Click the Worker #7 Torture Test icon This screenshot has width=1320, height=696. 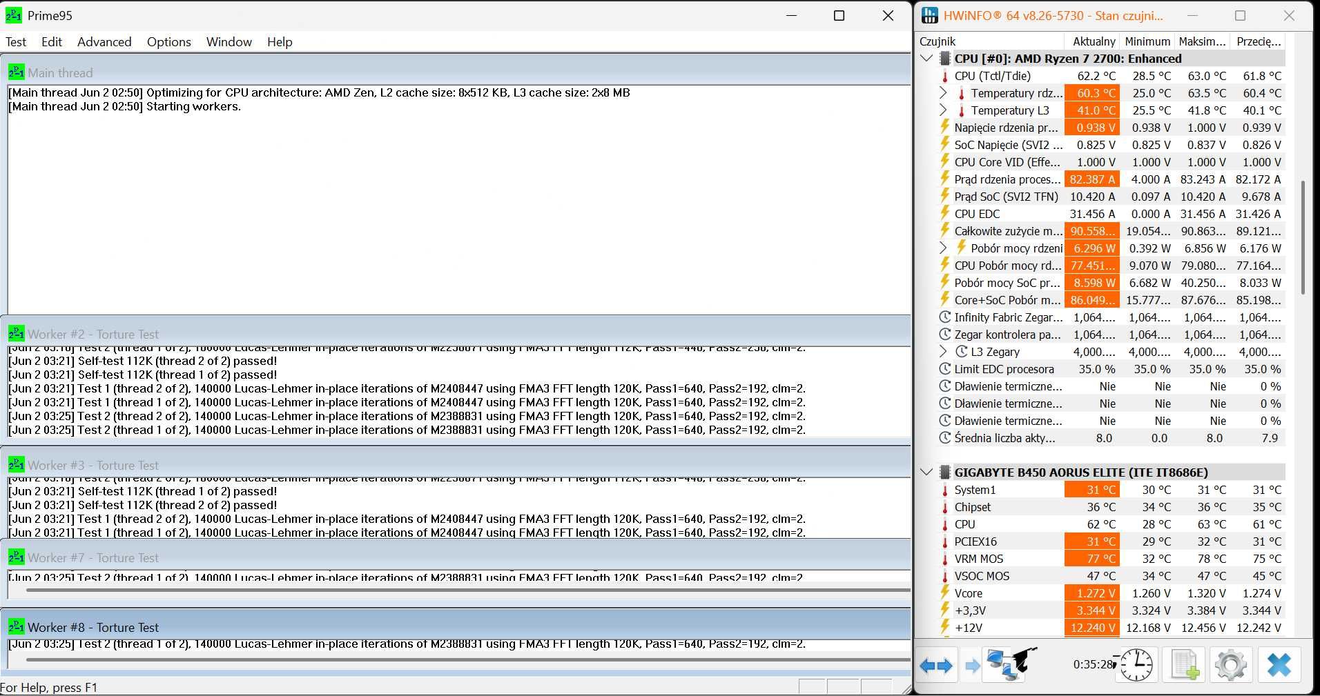tap(17, 557)
